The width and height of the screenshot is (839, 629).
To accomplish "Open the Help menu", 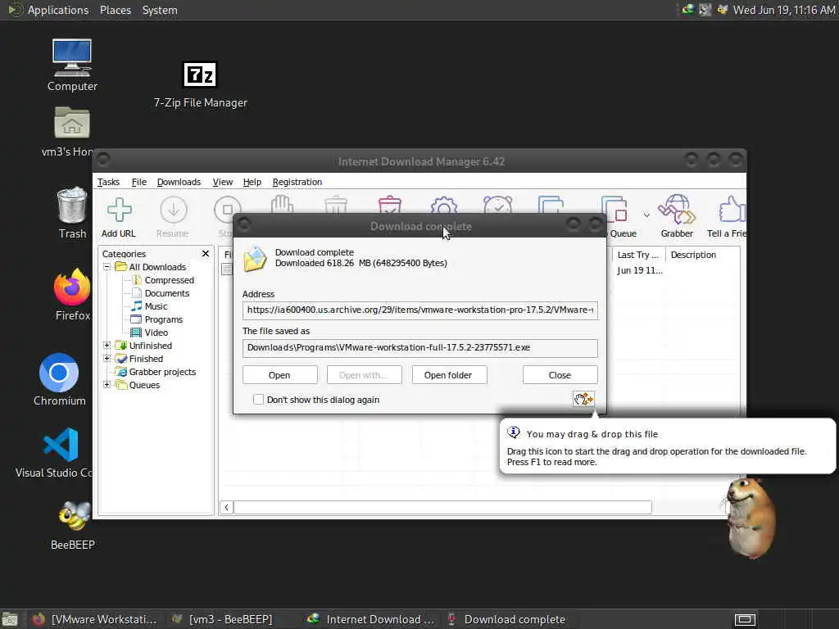I will click(x=252, y=182).
